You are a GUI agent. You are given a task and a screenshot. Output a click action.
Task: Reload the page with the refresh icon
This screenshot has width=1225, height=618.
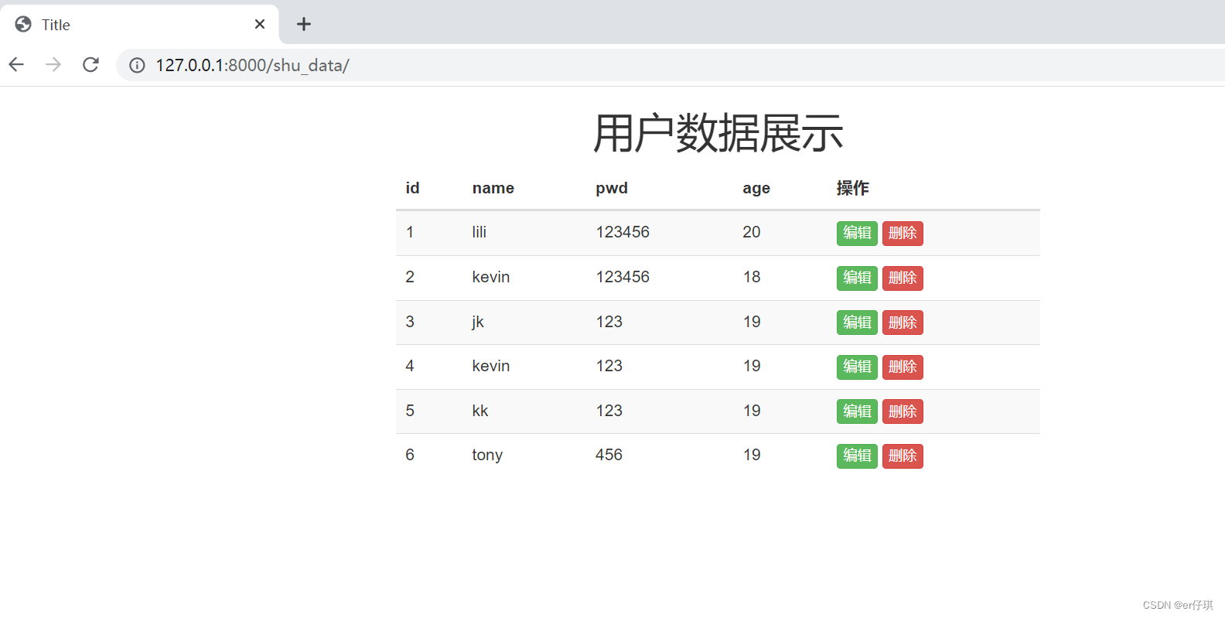pyautogui.click(x=90, y=64)
